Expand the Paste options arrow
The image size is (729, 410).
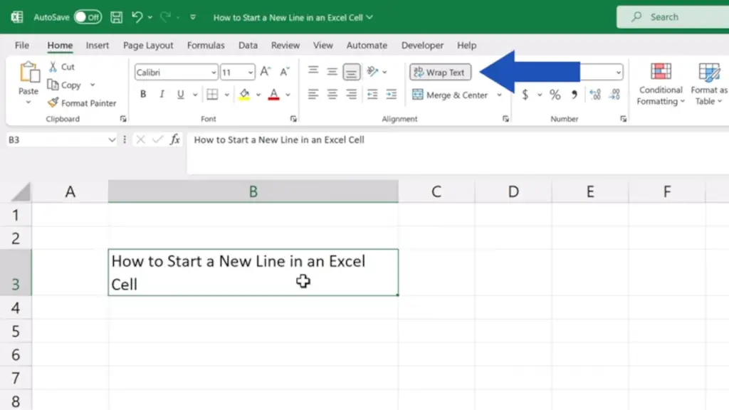28,102
